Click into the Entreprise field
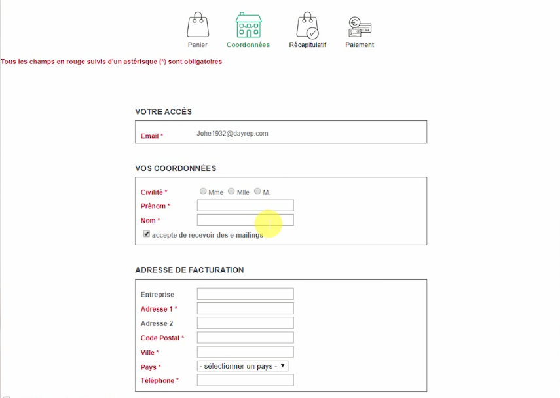560x398 pixels. click(x=246, y=294)
